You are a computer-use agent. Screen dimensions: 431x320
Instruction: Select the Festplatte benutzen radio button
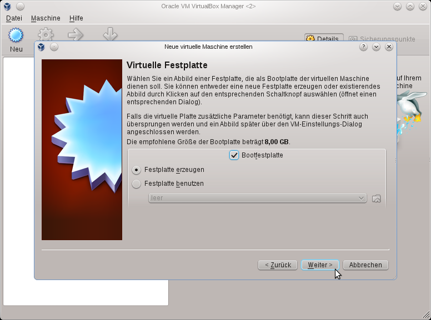coord(136,184)
